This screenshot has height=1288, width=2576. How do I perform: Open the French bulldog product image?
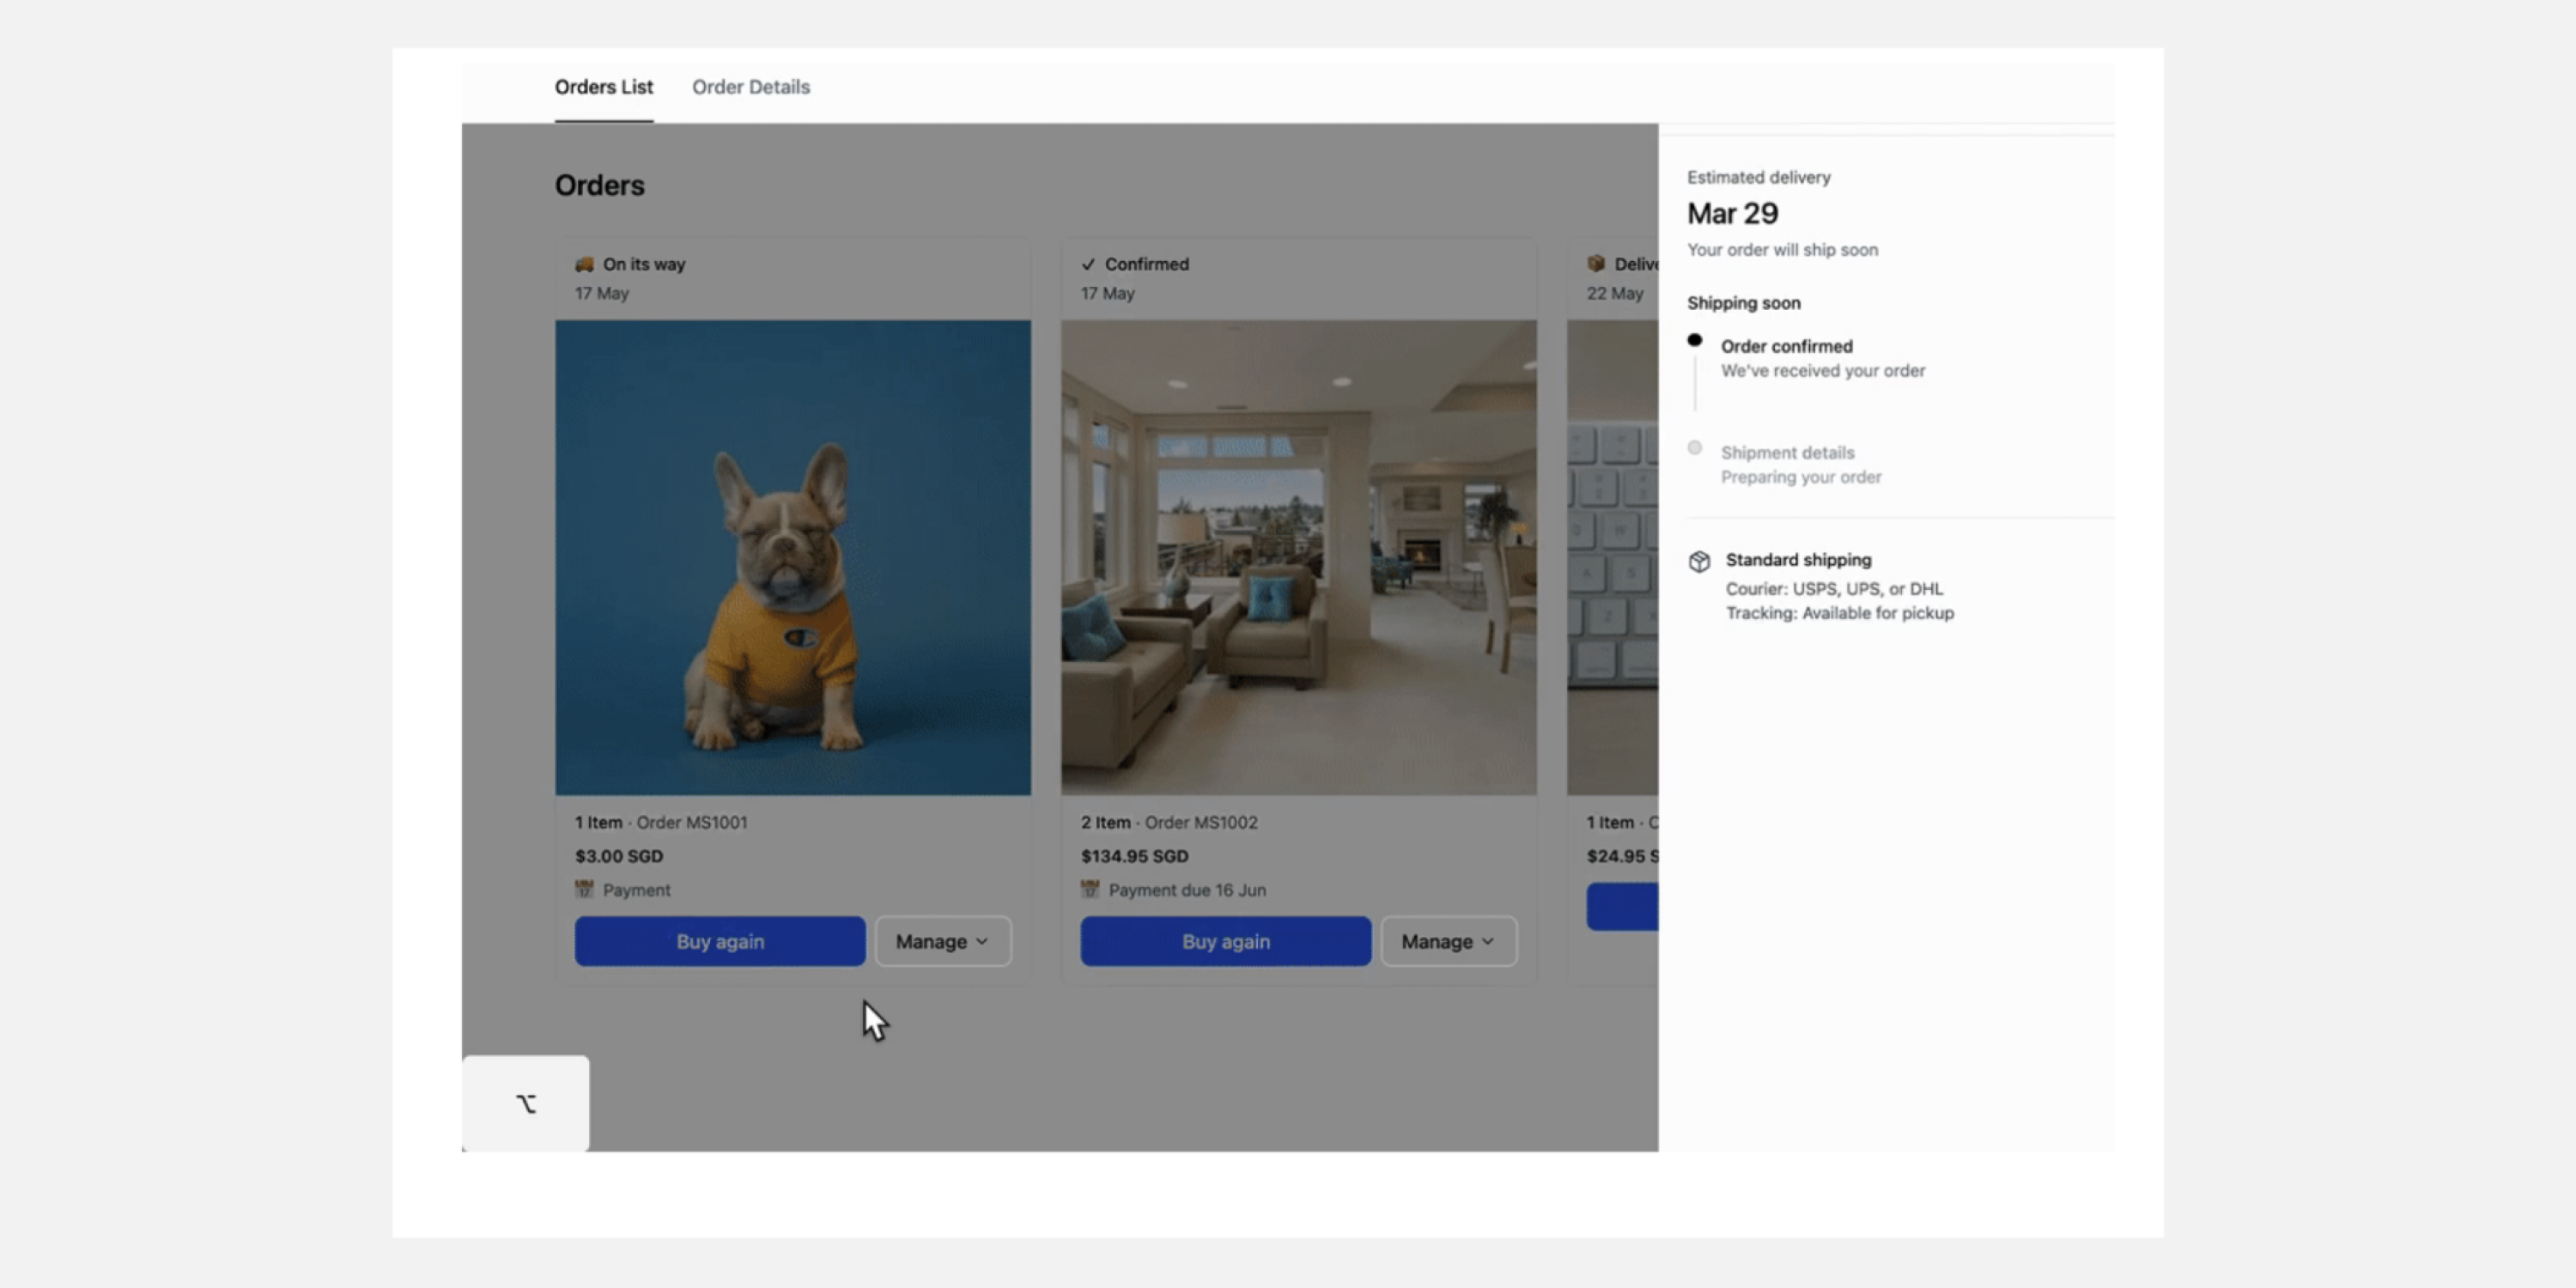tap(793, 557)
